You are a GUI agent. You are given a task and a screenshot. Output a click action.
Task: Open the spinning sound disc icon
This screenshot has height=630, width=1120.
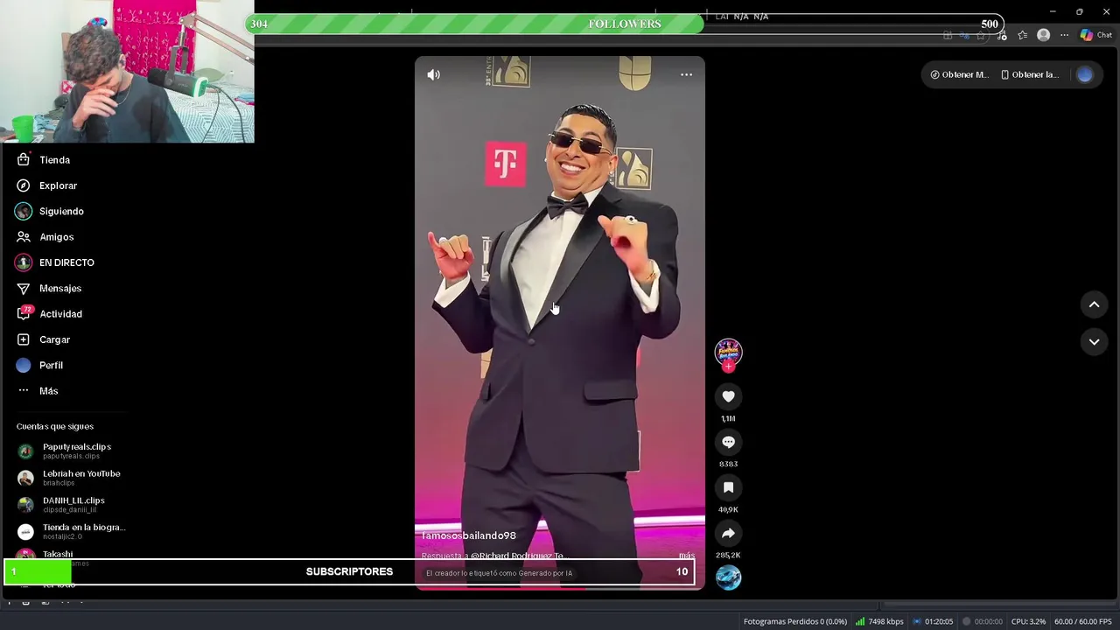(728, 577)
